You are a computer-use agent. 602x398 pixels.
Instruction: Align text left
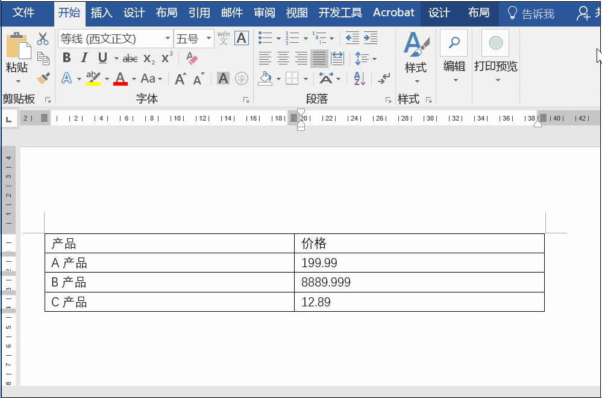(265, 58)
